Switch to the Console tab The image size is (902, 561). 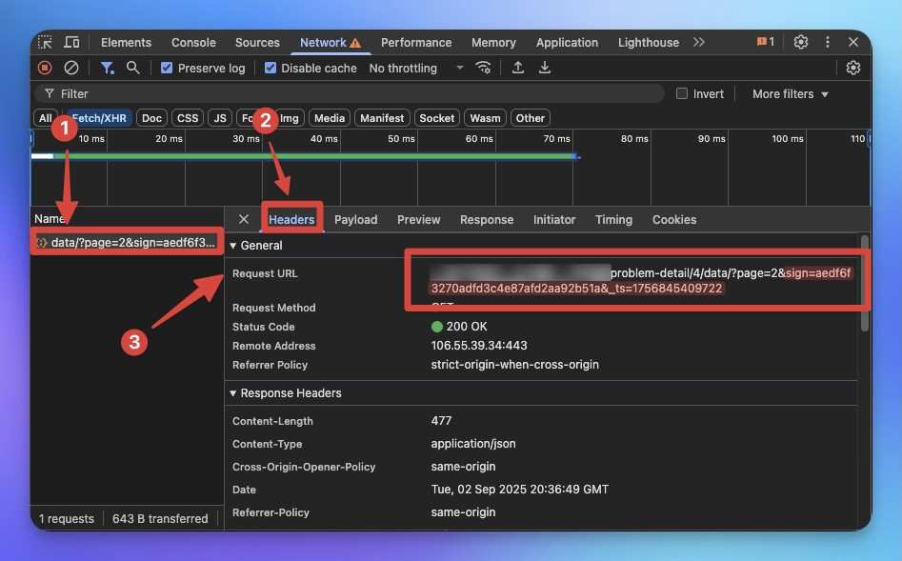tap(193, 43)
